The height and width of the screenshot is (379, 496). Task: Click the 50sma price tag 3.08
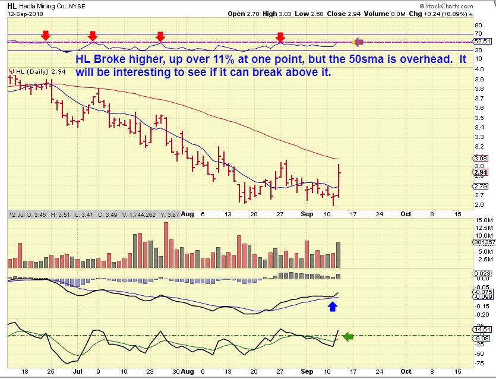pyautogui.click(x=481, y=158)
